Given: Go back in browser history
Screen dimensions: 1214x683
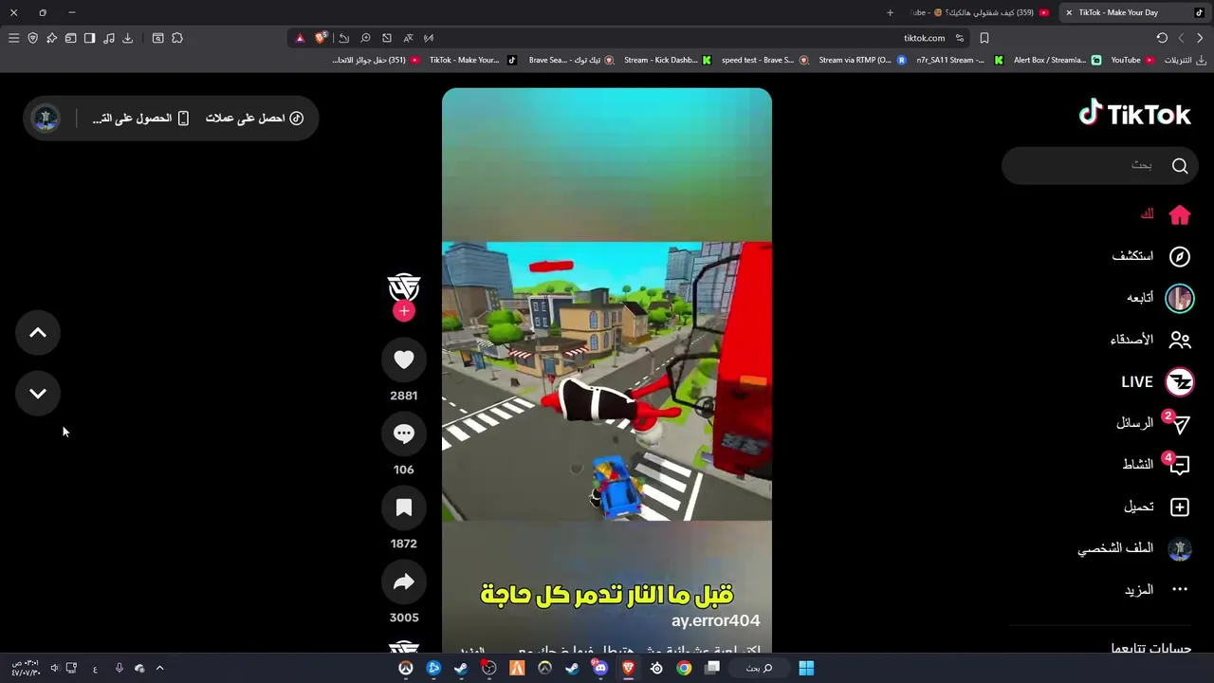Looking at the screenshot, I should [1200, 38].
